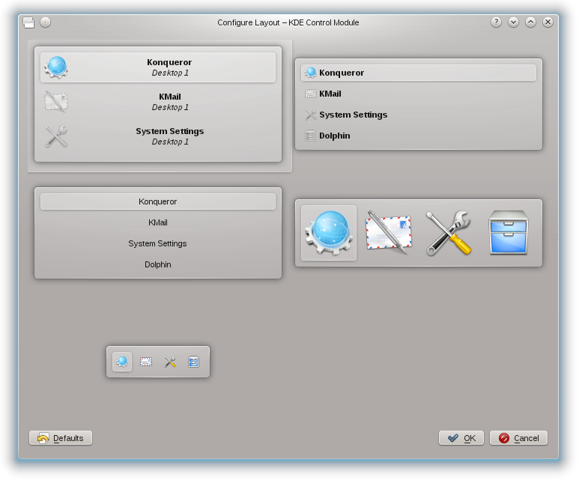Restore settings with Defaults button
Screen dimensions: 579x480
(61, 438)
